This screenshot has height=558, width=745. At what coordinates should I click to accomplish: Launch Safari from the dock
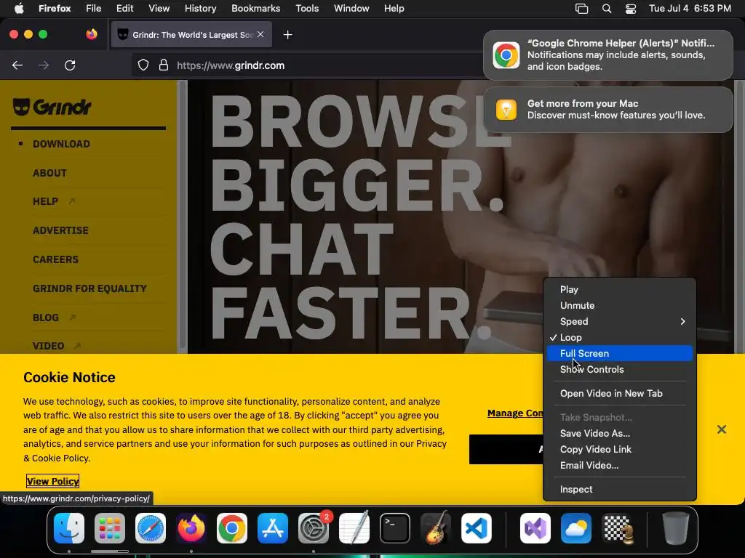click(x=151, y=528)
